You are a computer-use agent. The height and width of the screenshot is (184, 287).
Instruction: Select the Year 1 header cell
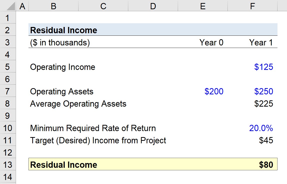(261, 42)
